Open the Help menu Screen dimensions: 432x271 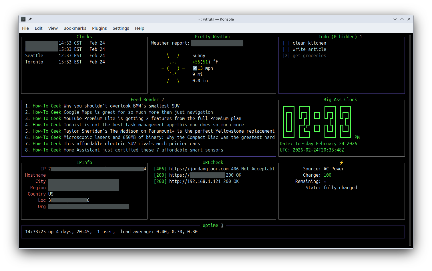140,28
